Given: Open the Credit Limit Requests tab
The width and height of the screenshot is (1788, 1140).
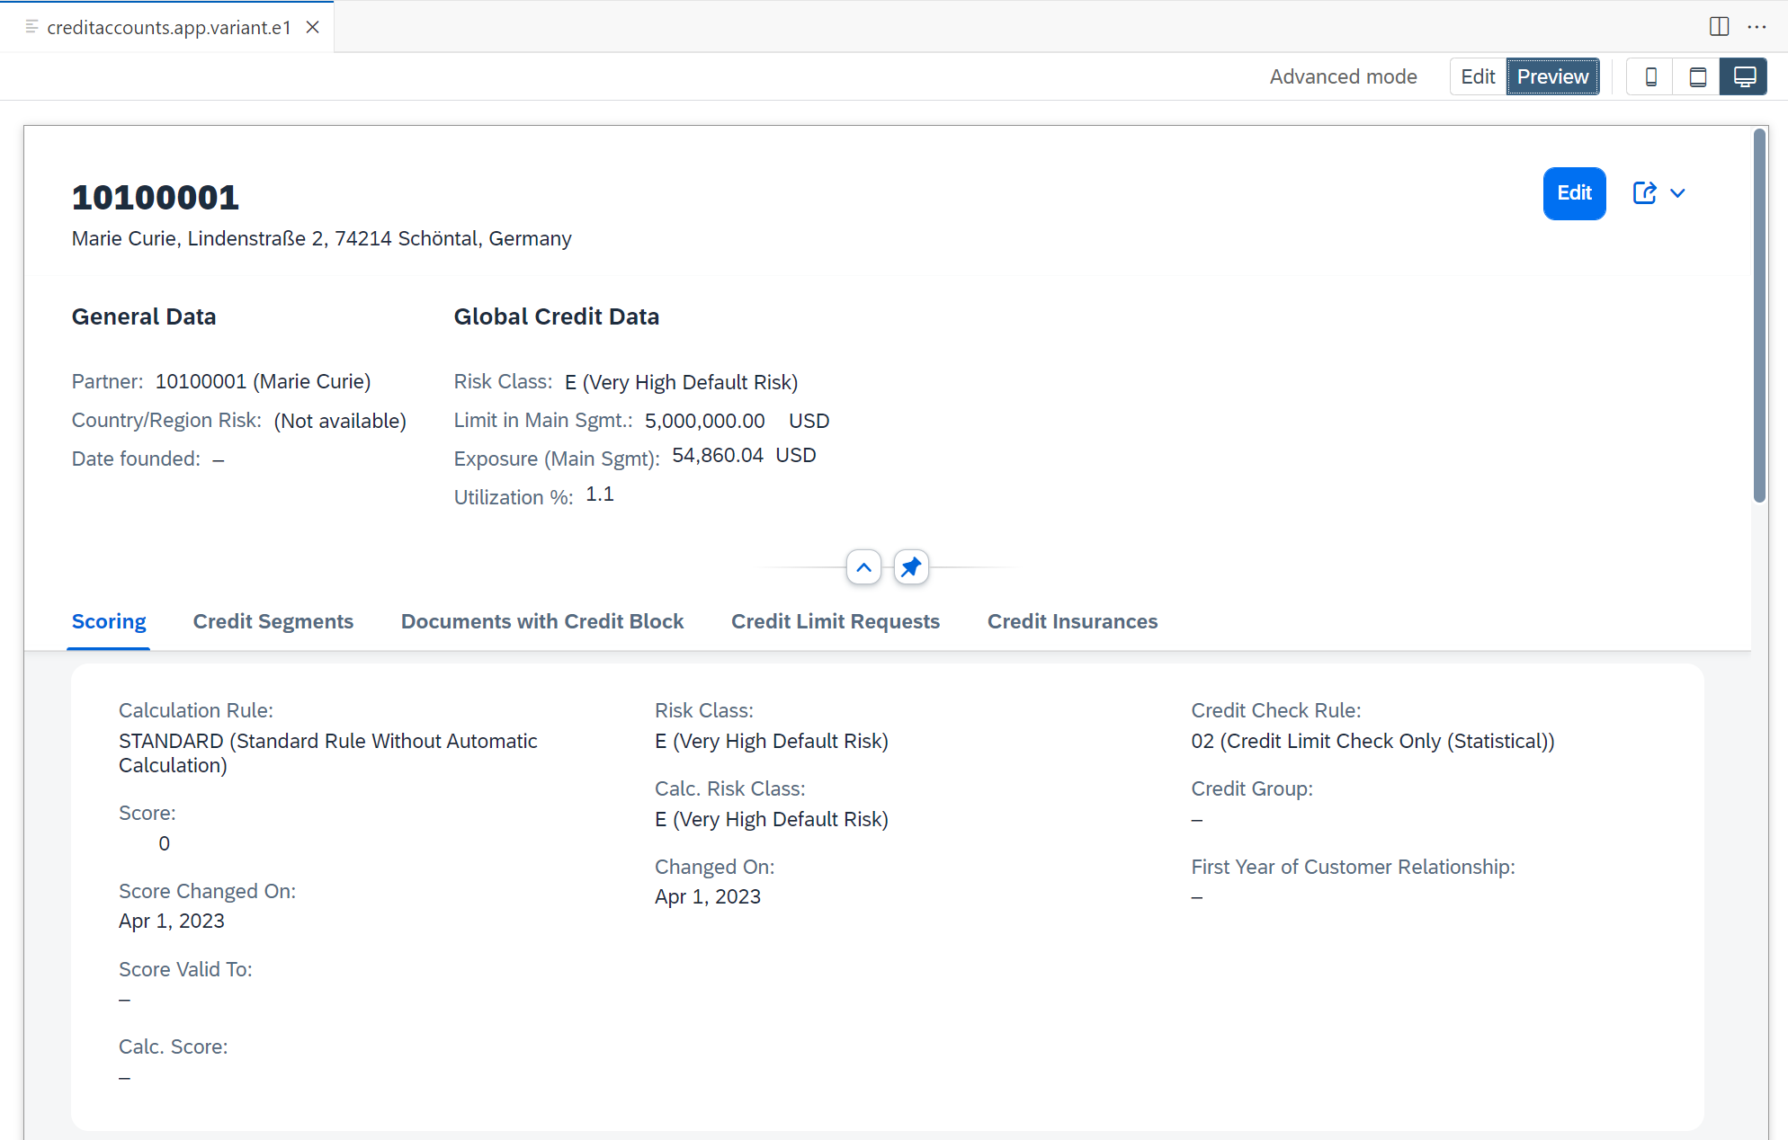Looking at the screenshot, I should 836,621.
